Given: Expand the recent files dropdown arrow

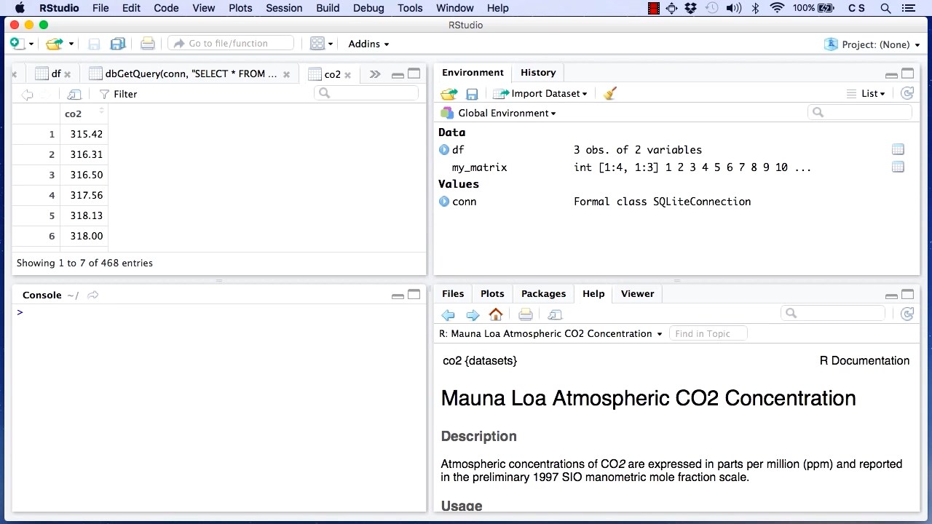Looking at the screenshot, I should coord(71,44).
